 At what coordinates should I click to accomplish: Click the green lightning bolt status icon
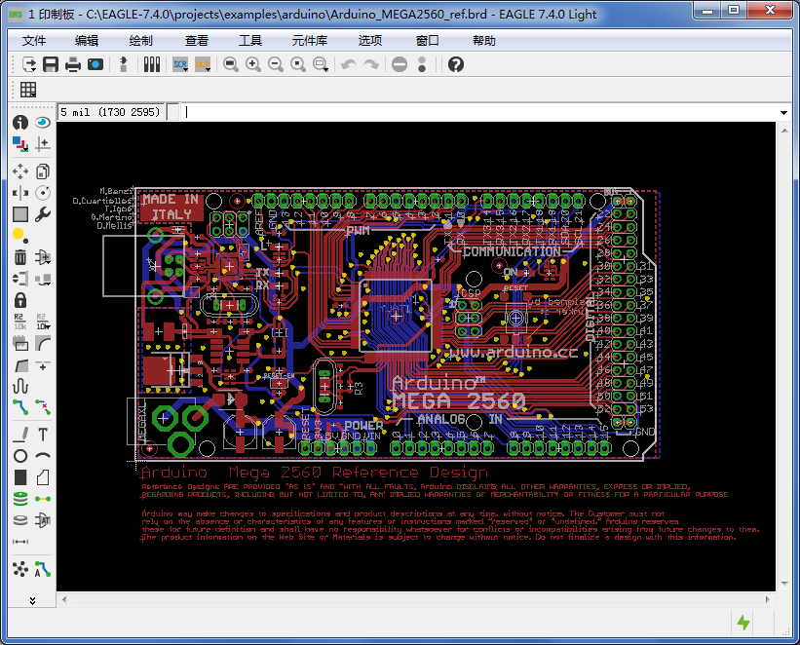point(743,622)
